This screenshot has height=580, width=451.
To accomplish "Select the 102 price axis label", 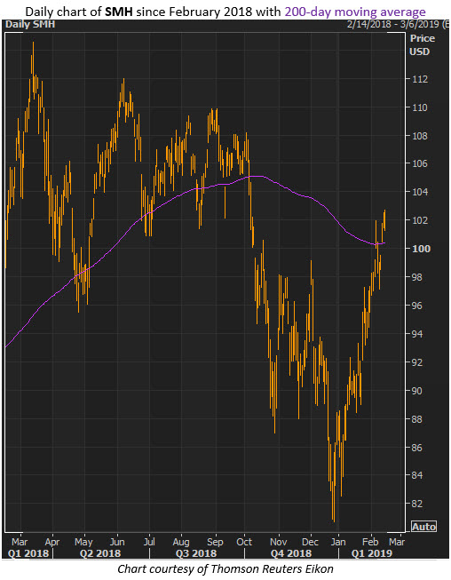I will click(420, 220).
